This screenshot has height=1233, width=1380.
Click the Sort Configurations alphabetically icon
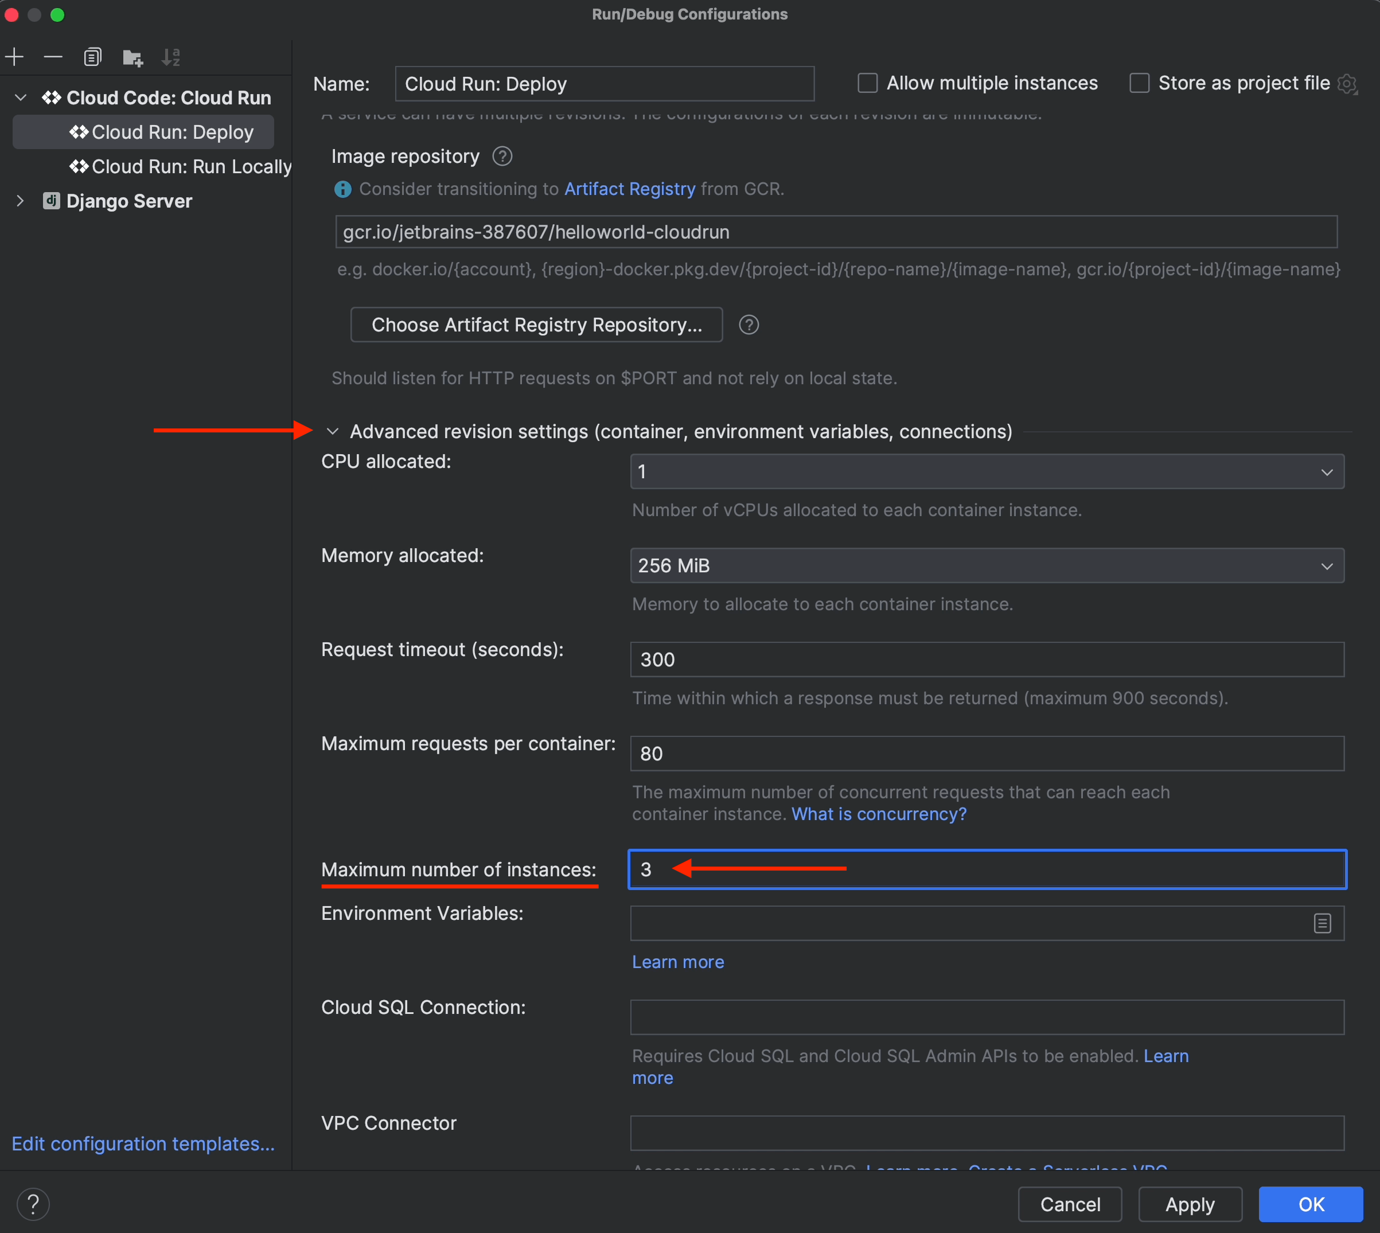pyautogui.click(x=171, y=57)
